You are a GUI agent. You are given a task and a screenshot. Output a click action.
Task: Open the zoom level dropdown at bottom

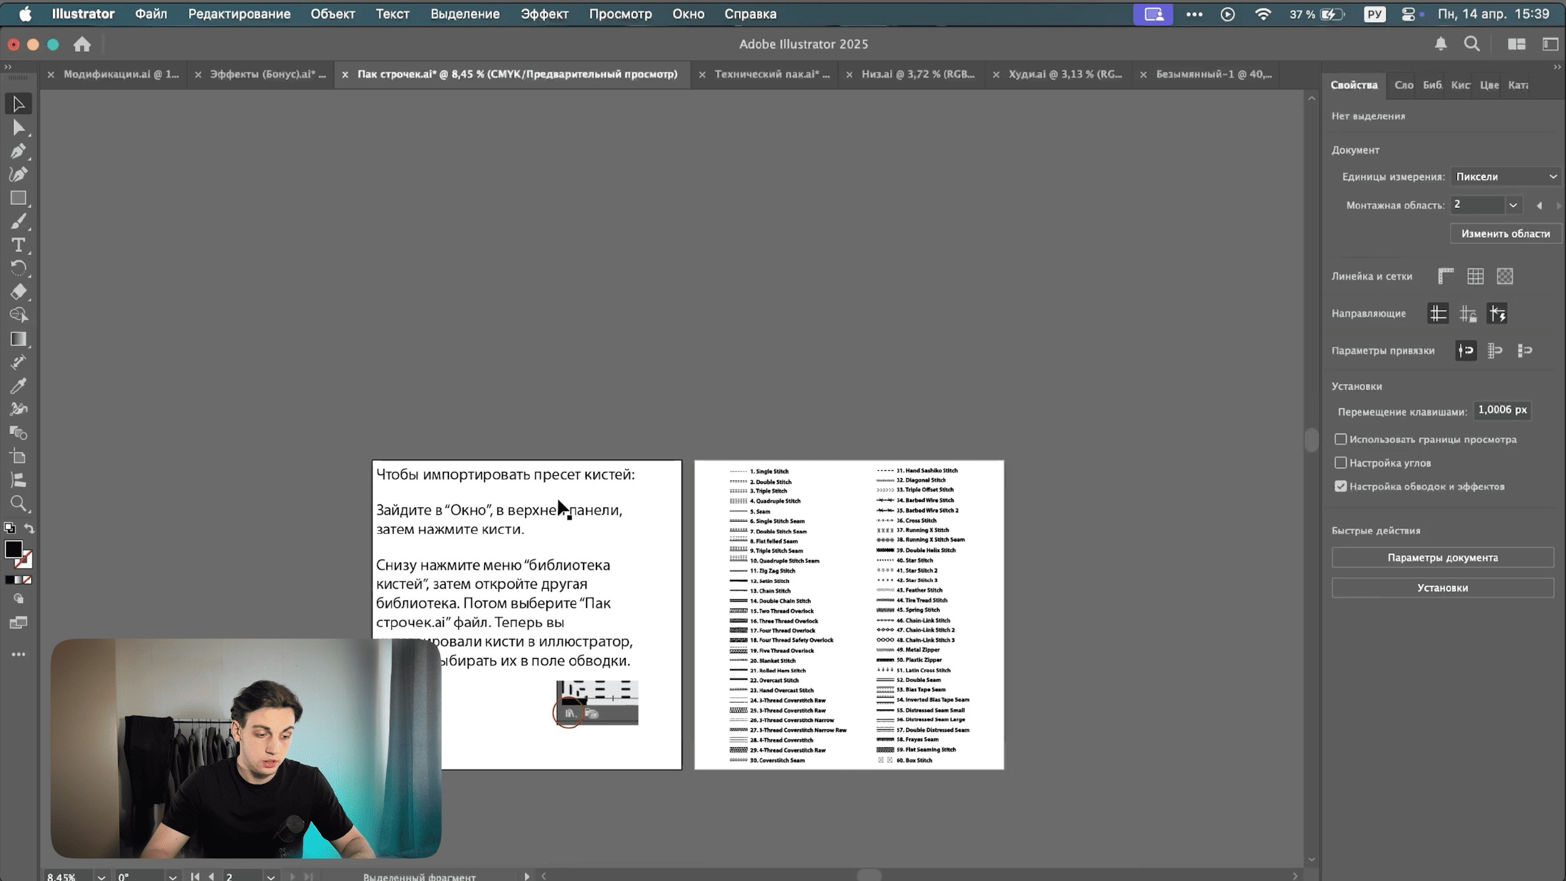pyautogui.click(x=102, y=876)
